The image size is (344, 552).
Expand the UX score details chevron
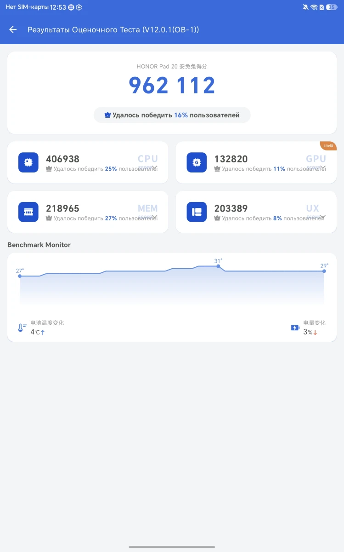[323, 217]
